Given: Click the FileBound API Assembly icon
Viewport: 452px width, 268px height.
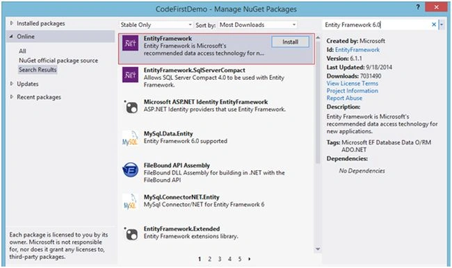Looking at the screenshot, I should tap(130, 170).
